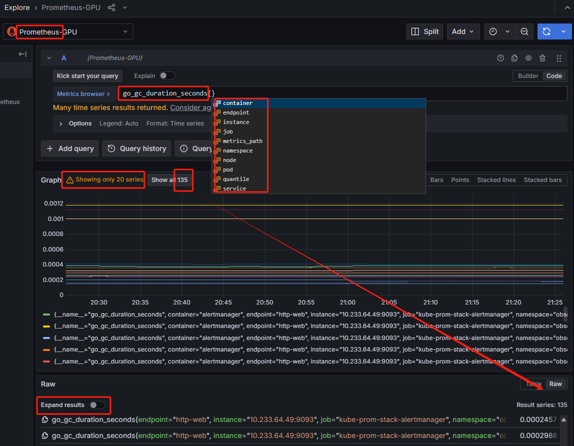Collapse query row A
Screen dimensions: 574x446
[x=48, y=58]
